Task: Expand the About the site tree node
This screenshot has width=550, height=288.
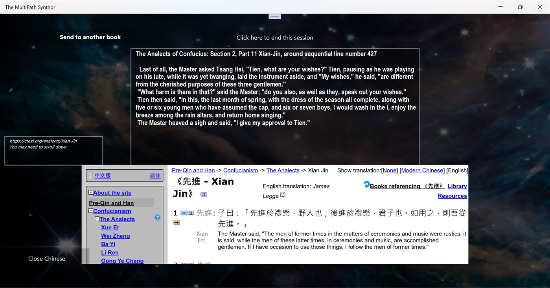Action: 90,193
